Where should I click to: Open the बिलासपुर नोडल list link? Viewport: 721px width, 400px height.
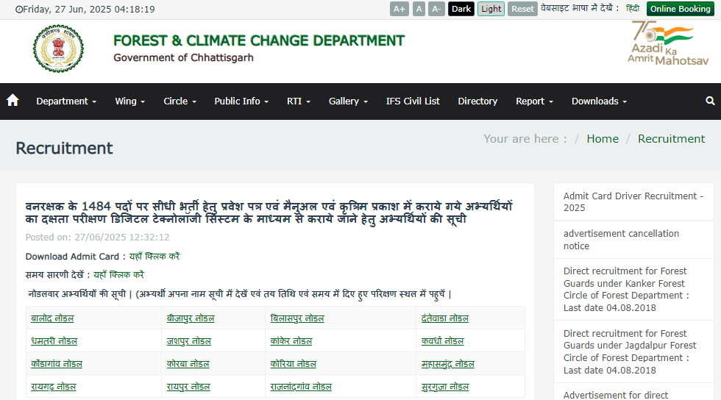(297, 318)
